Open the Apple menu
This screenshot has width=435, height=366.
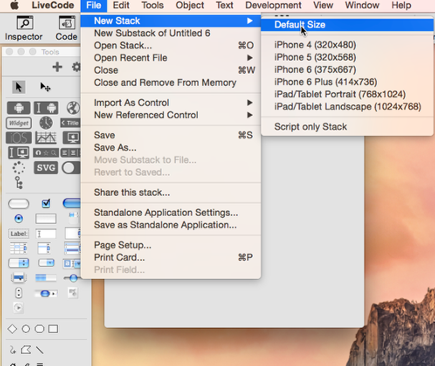pos(14,5)
